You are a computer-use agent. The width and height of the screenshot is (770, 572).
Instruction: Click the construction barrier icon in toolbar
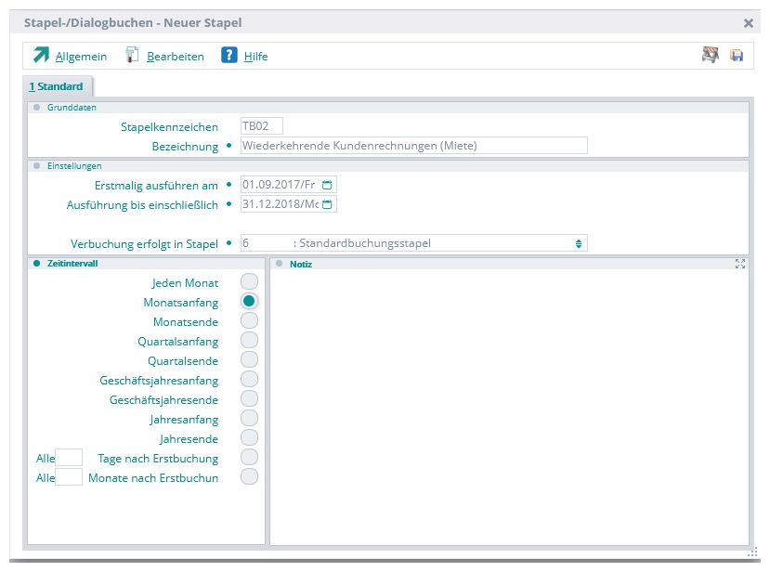[711, 56]
